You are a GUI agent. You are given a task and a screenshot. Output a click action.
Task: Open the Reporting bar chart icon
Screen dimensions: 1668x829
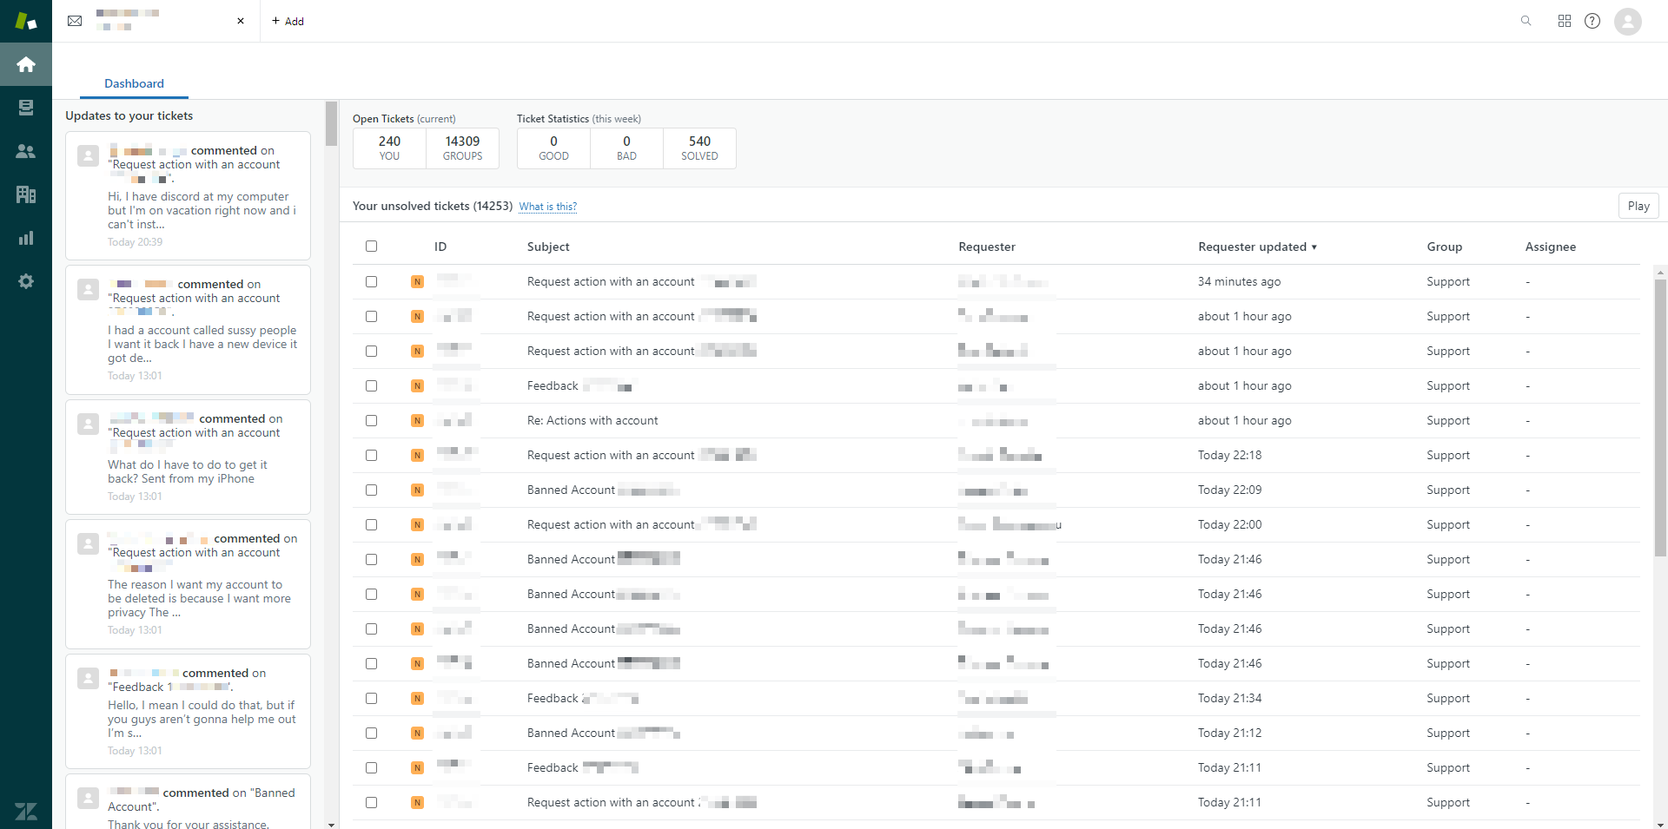click(x=26, y=238)
